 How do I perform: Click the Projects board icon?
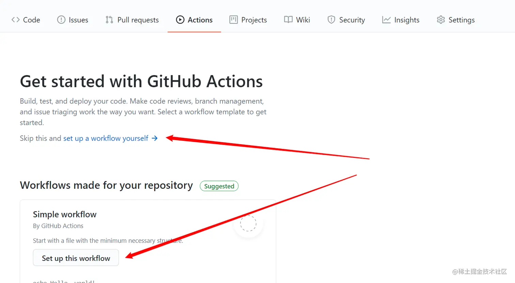coord(233,20)
